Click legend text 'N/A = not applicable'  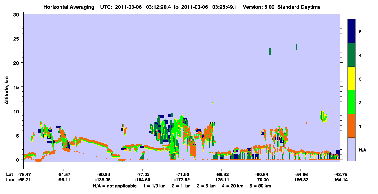coord(115,186)
